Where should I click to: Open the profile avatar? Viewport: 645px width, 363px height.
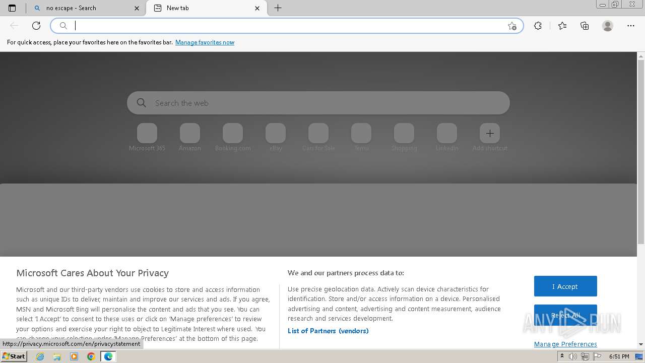tap(608, 26)
